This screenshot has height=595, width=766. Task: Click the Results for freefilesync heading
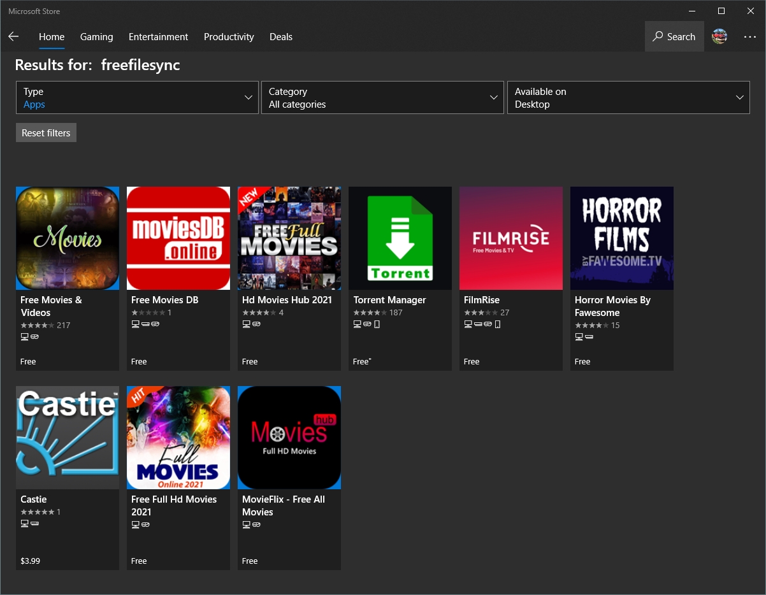(x=98, y=65)
